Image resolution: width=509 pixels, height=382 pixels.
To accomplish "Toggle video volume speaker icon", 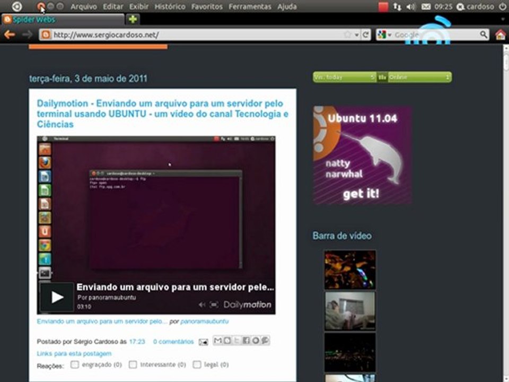I will click(202, 305).
